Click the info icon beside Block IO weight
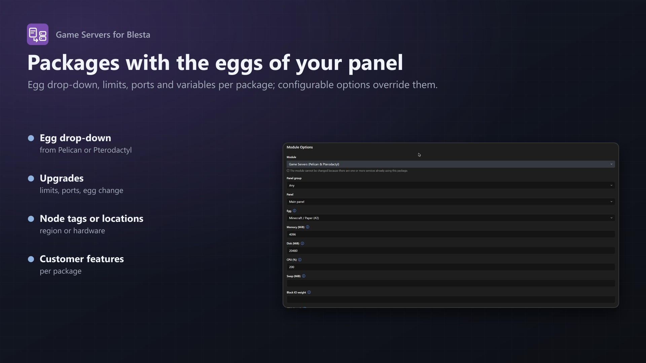This screenshot has height=363, width=646. 309,292
